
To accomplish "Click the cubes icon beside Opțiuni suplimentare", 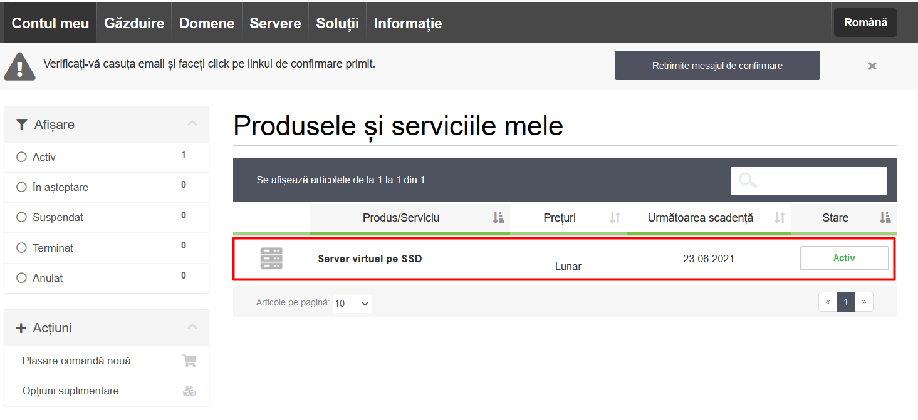I will pos(189,391).
